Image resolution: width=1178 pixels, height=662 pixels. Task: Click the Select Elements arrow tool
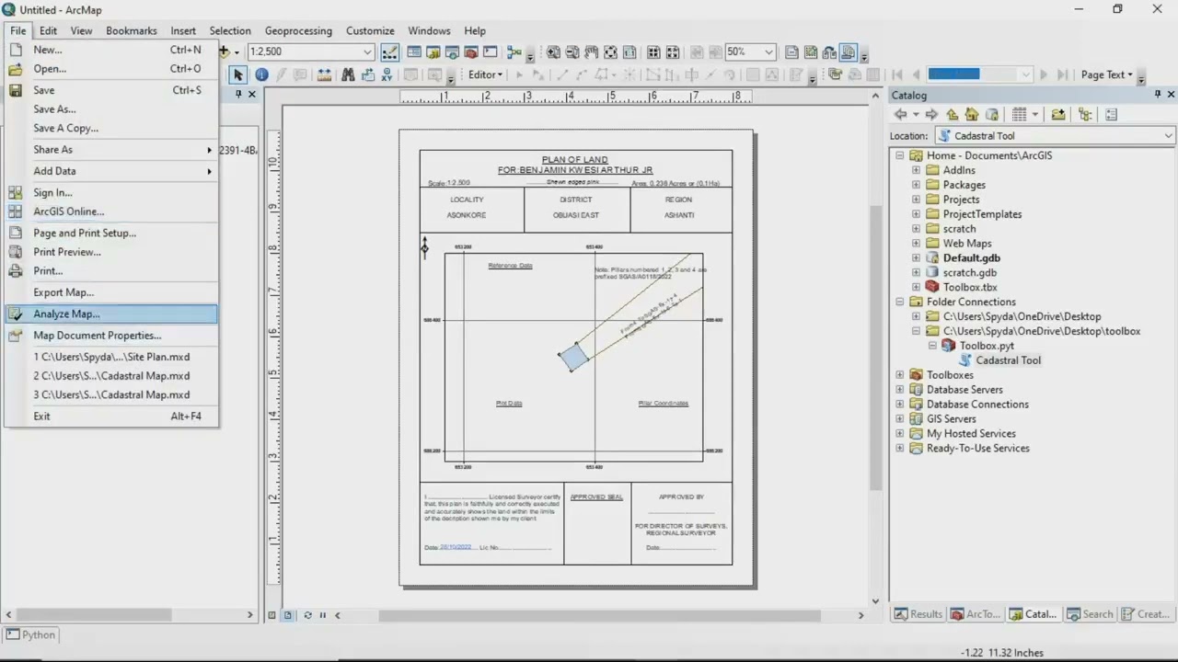pos(238,74)
